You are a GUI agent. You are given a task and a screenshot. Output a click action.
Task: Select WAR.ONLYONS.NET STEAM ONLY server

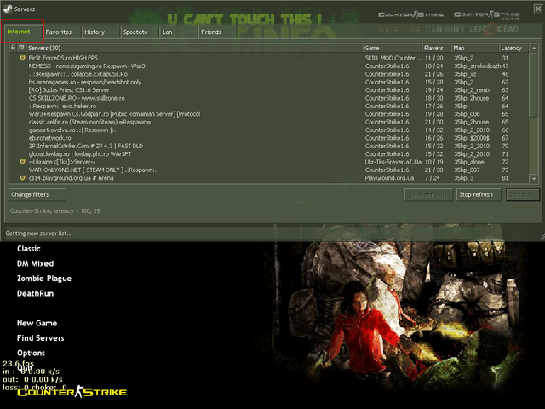[269, 170]
